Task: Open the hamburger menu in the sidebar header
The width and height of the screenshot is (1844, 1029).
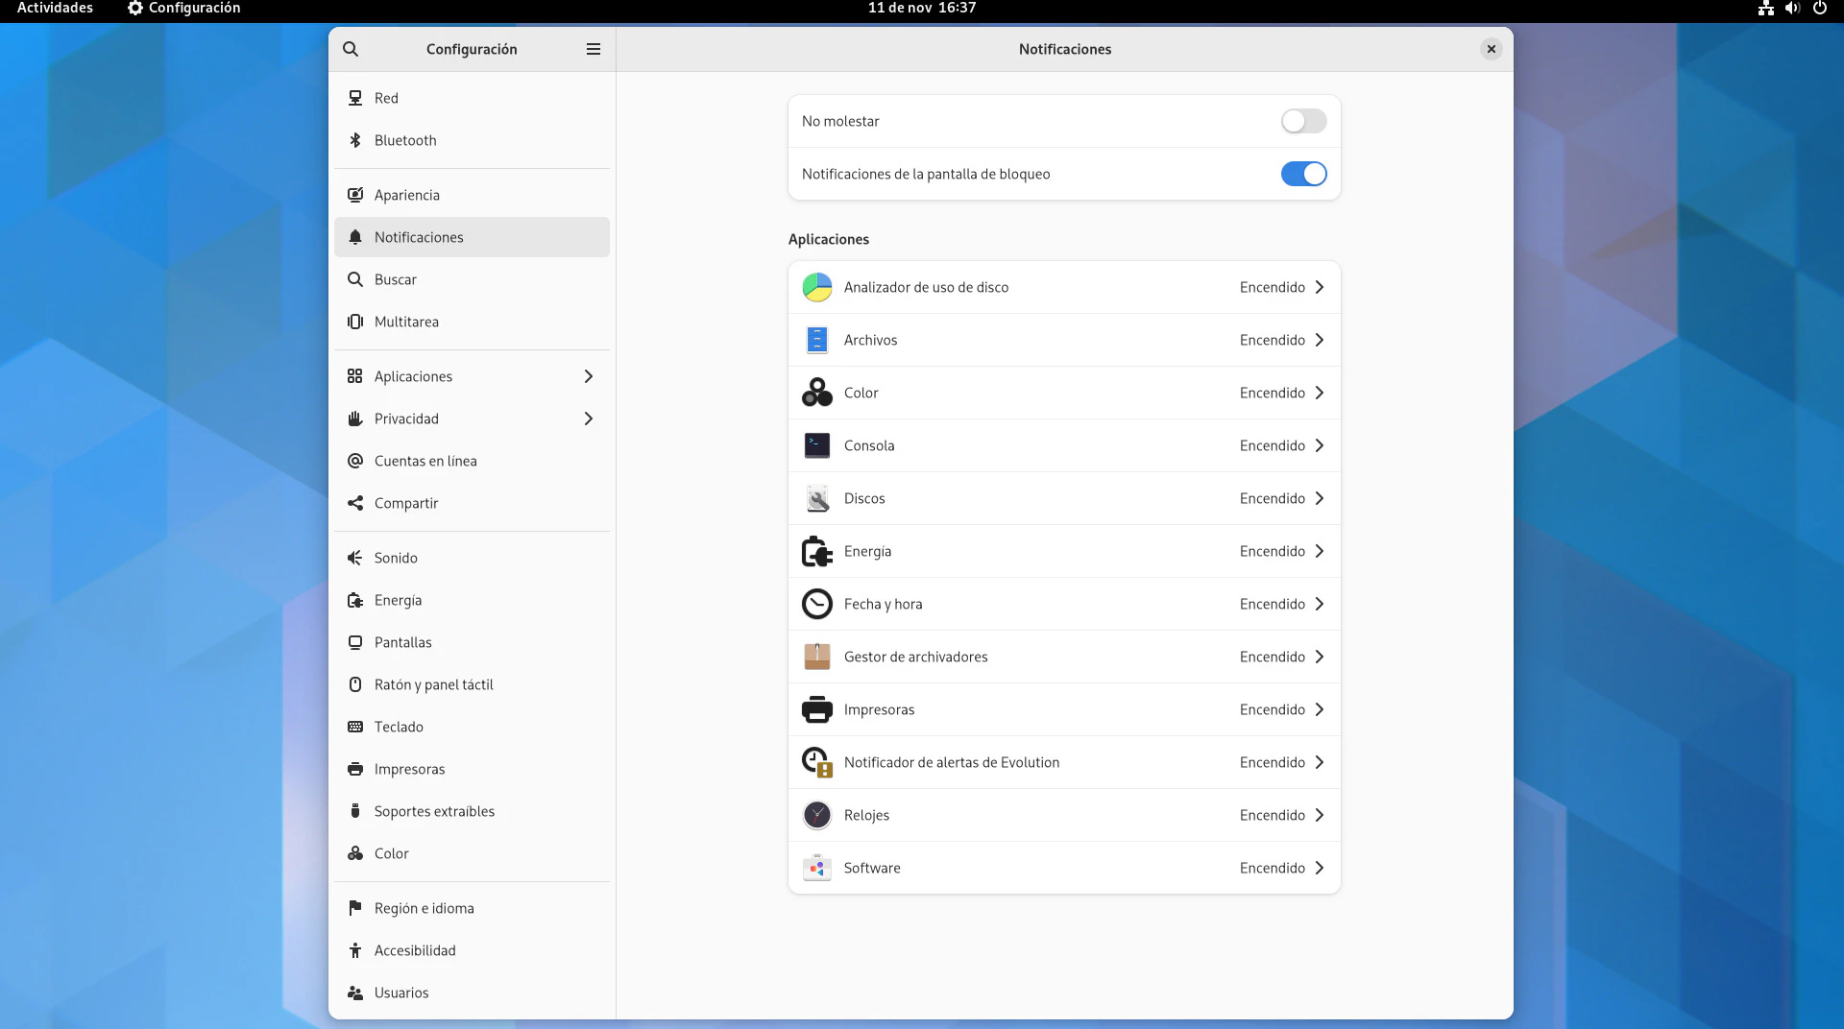Action: (x=594, y=49)
